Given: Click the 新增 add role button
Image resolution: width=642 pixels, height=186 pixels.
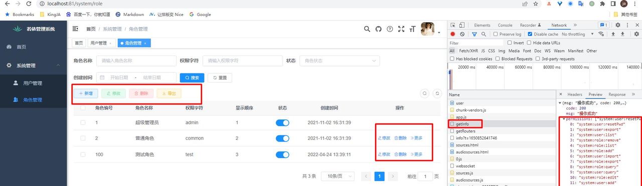Looking at the screenshot, I should [86, 93].
